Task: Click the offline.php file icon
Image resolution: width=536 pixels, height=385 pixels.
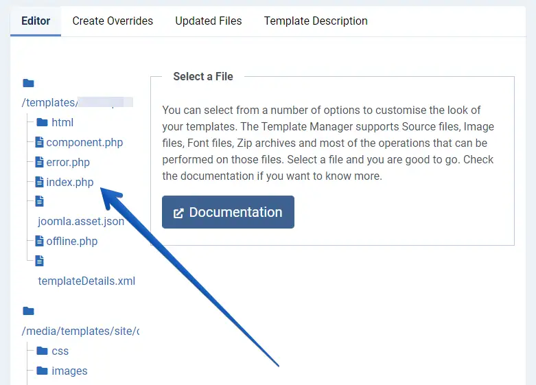Action: 40,241
